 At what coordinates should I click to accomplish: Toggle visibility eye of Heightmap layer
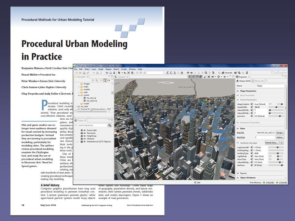[x=85, y=136]
